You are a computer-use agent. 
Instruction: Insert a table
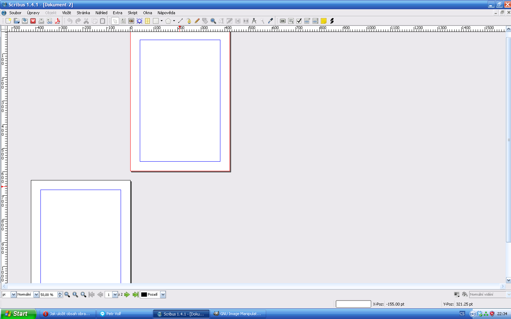click(148, 21)
